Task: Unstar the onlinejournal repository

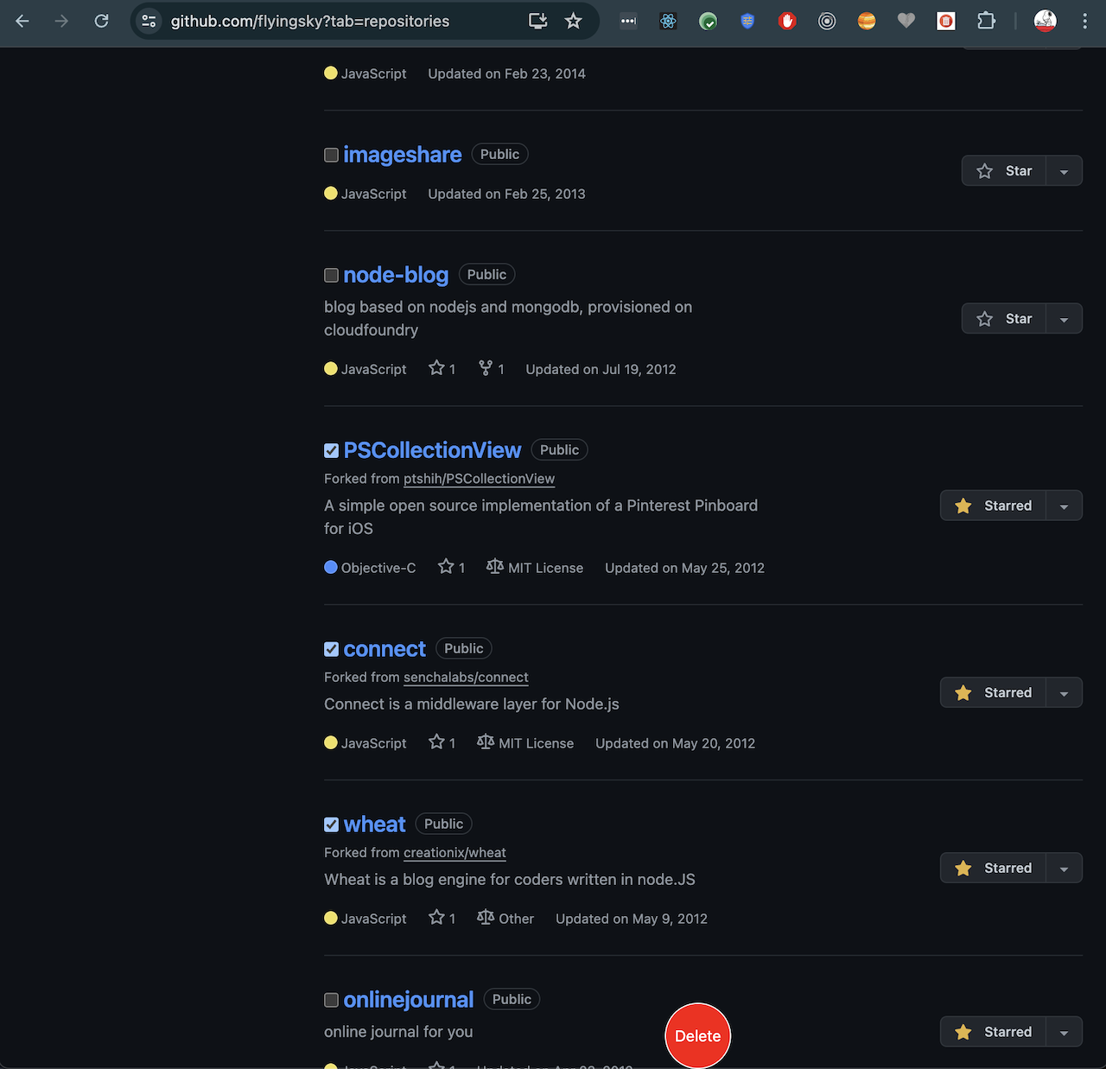Action: coord(993,1032)
